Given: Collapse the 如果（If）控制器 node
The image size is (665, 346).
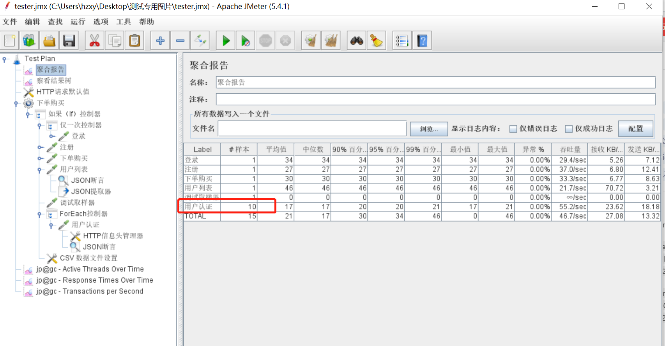Looking at the screenshot, I should tap(28, 115).
